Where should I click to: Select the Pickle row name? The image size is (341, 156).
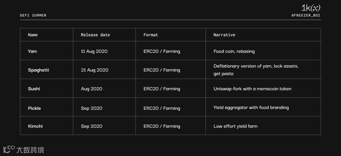34,108
